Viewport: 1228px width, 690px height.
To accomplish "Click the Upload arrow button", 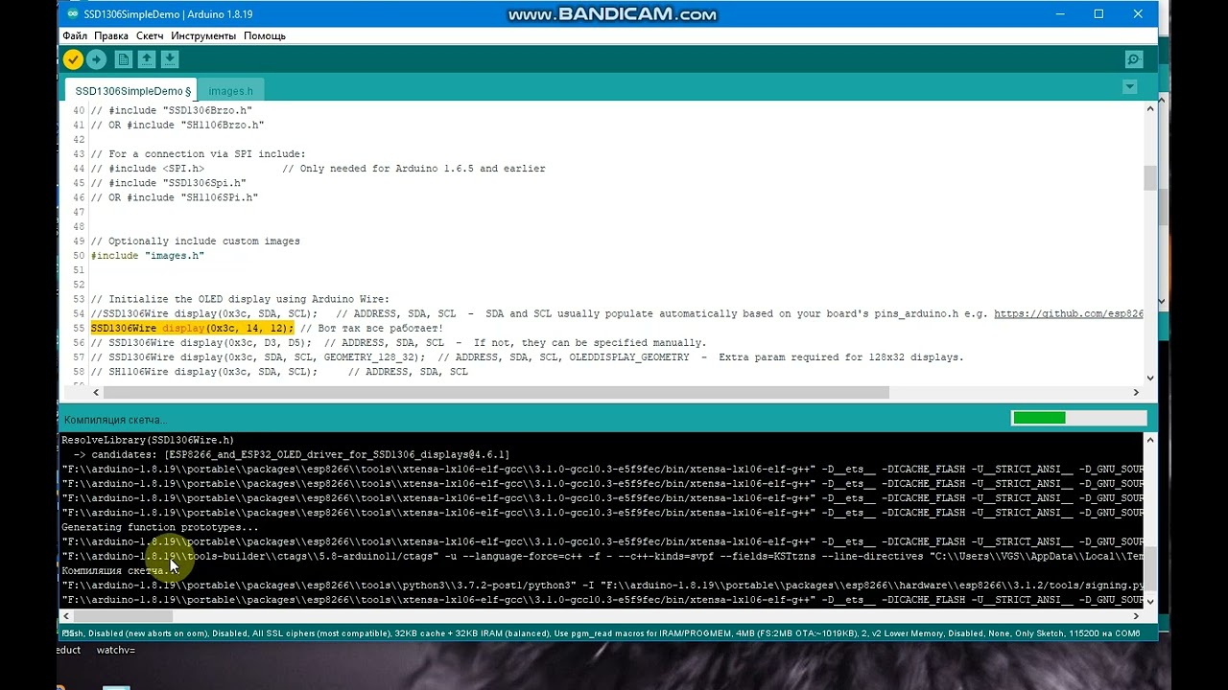I will click(96, 59).
